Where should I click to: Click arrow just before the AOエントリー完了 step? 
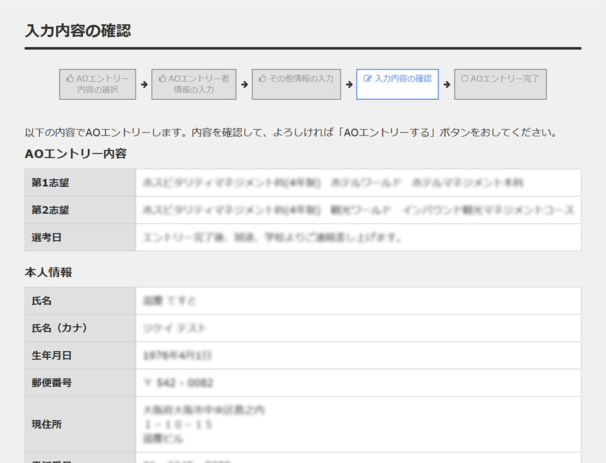447,85
